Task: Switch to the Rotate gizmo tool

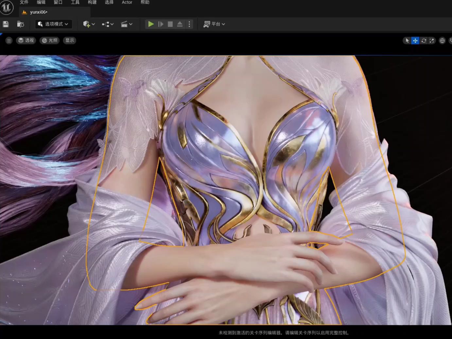Action: (x=424, y=41)
